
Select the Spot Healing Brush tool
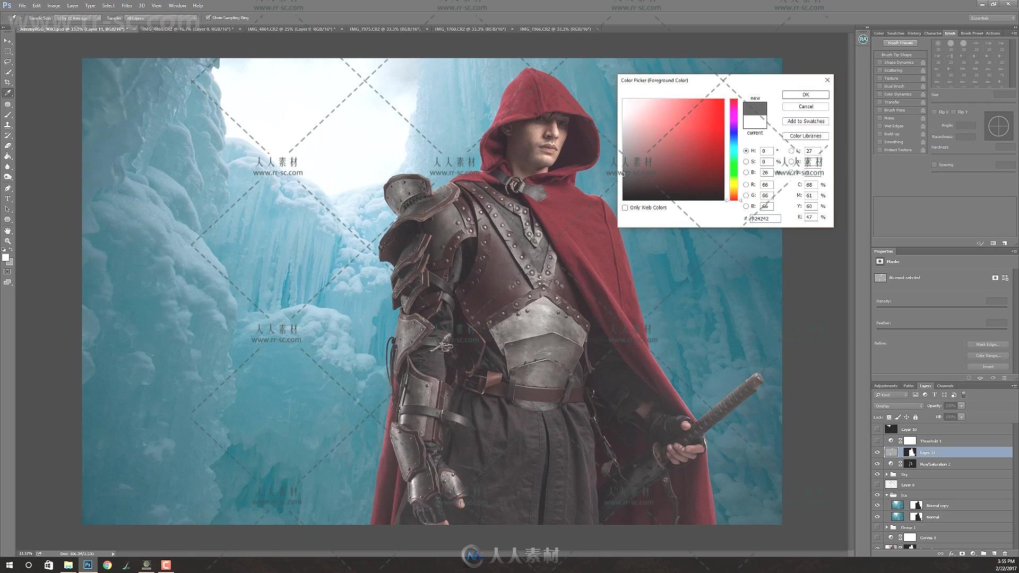tap(7, 104)
